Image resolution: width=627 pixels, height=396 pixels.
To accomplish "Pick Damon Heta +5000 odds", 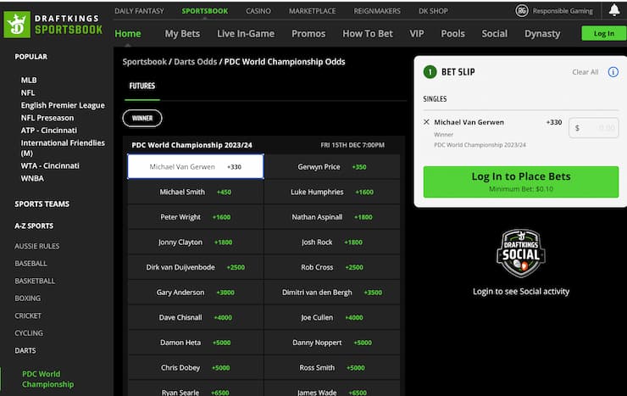I will coord(196,343).
